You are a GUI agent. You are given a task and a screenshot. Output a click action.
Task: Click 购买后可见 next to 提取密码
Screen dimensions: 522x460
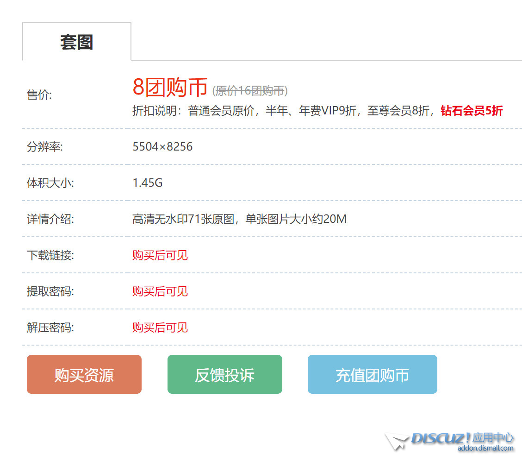[x=160, y=291]
